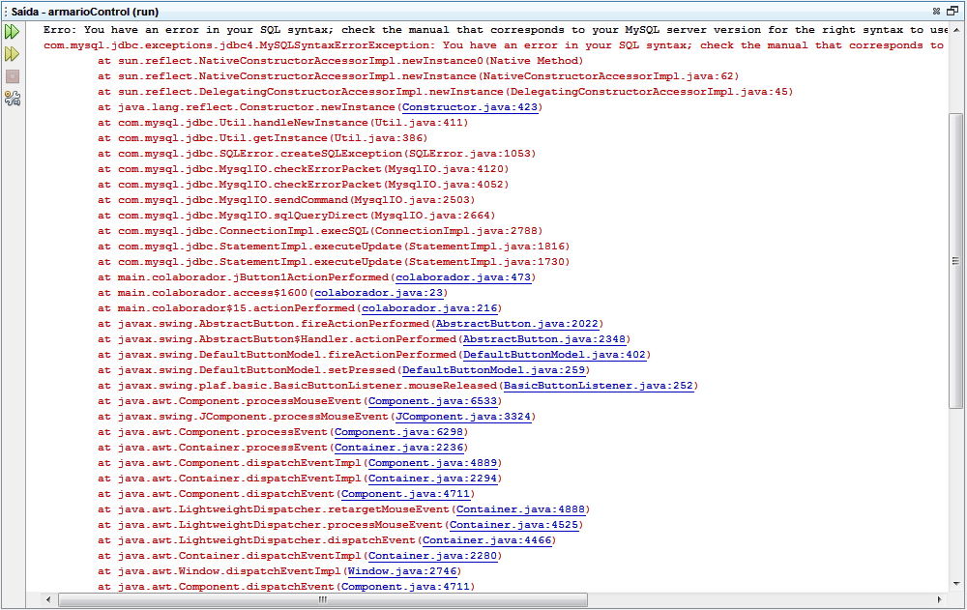Image resolution: width=967 pixels, height=610 pixels.
Task: Open the Container.java:2294 link
Action: point(432,478)
